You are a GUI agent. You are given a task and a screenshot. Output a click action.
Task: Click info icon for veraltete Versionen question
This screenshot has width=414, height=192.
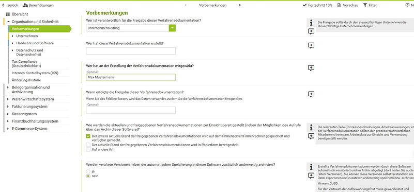(311, 167)
